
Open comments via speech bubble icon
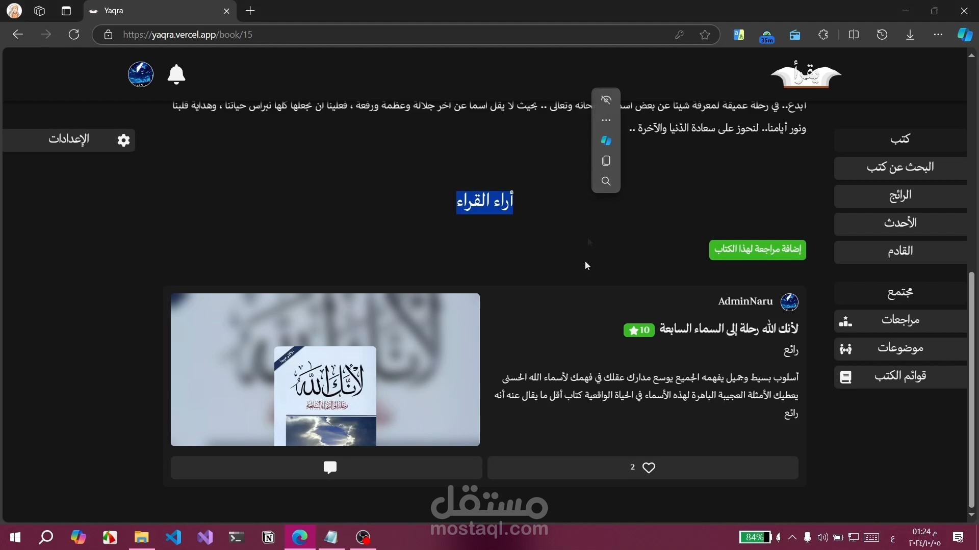point(330,468)
